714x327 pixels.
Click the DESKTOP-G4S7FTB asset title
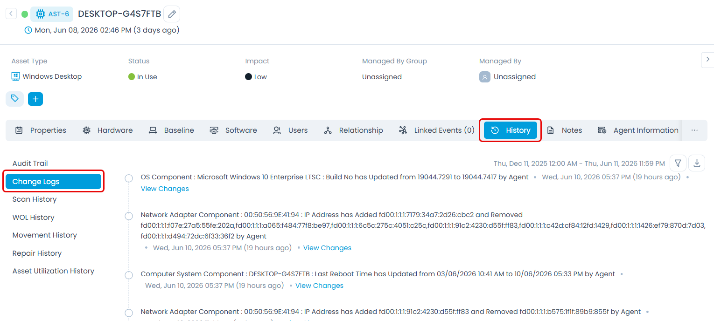click(x=119, y=14)
